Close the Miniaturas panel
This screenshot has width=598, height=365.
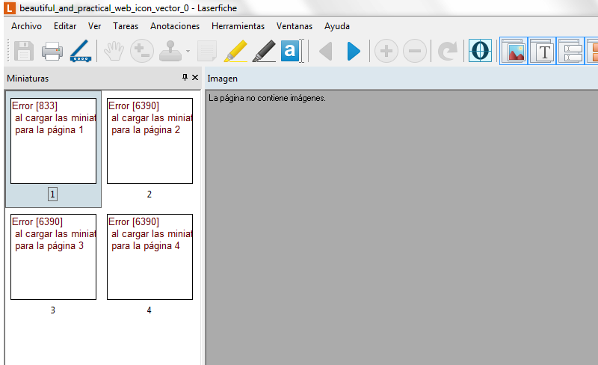(x=195, y=78)
